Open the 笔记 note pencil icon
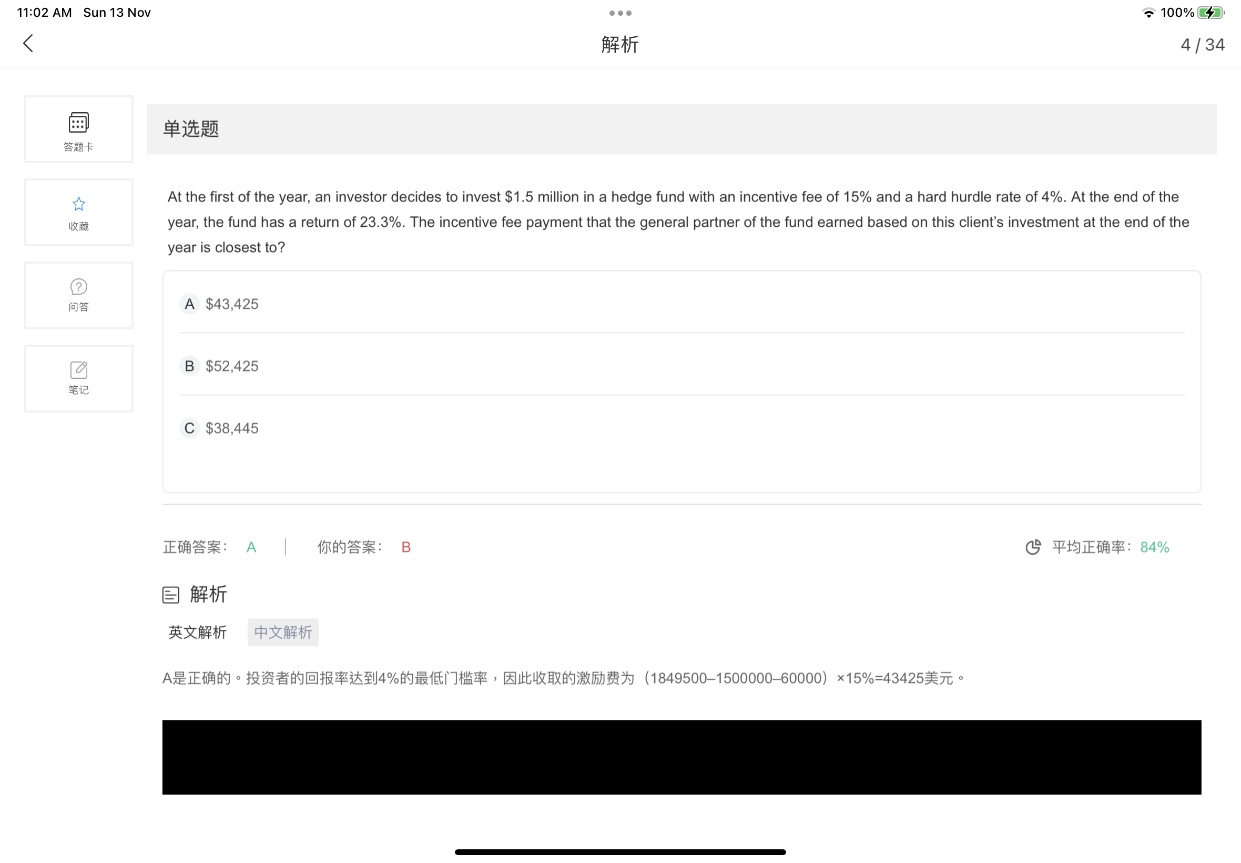Image resolution: width=1241 pixels, height=863 pixels. [x=78, y=370]
